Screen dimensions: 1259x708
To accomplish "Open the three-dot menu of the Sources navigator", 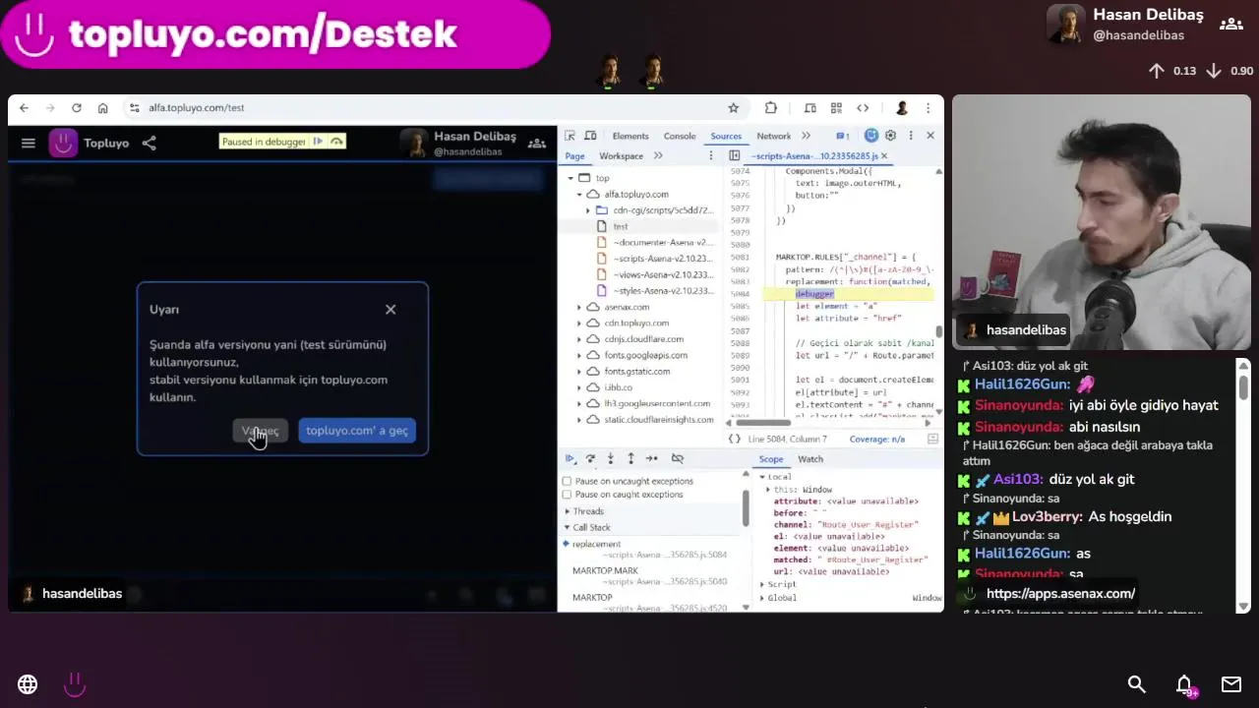I will point(711,156).
